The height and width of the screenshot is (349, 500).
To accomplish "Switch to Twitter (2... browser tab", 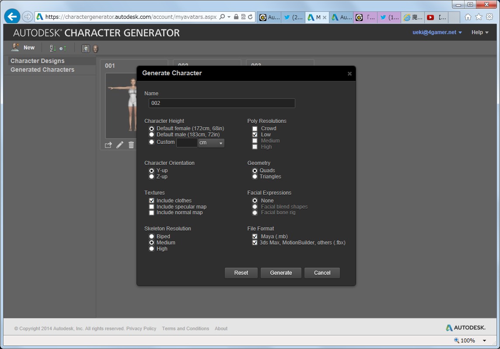I will click(294, 17).
